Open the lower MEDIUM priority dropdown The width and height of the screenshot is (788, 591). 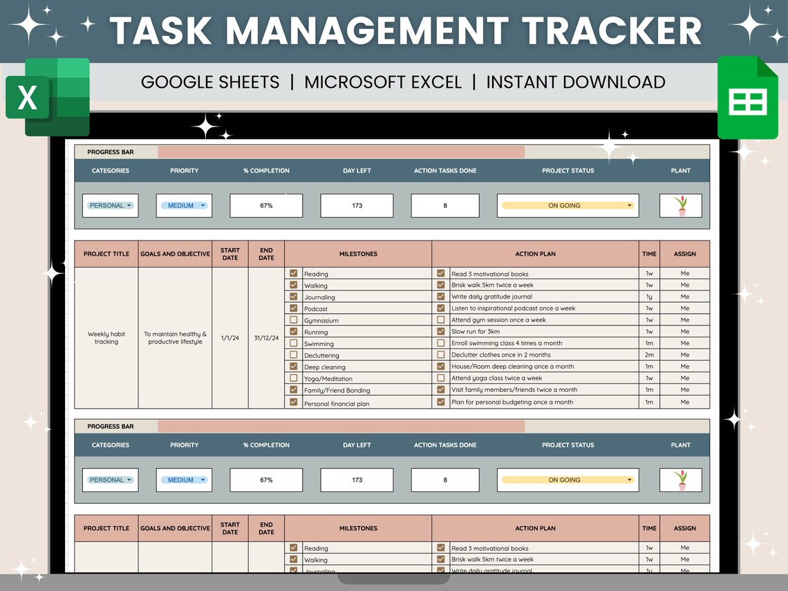(184, 480)
